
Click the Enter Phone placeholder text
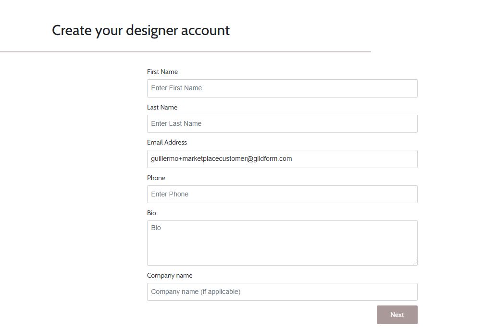pos(170,194)
